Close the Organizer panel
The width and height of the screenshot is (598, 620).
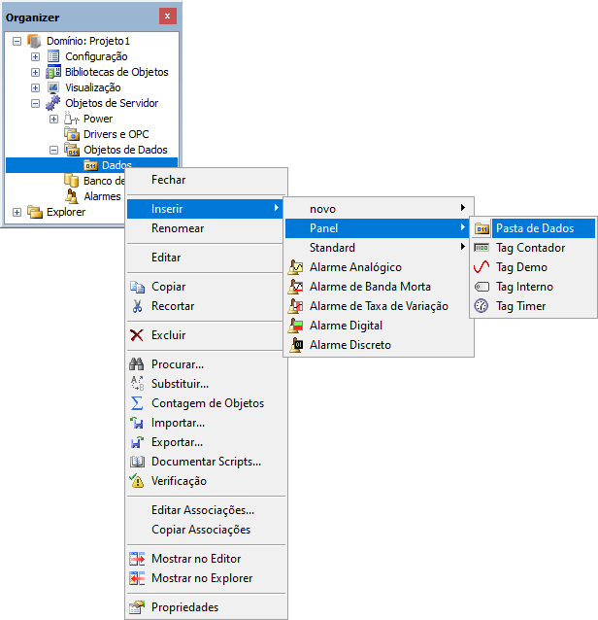click(x=167, y=17)
